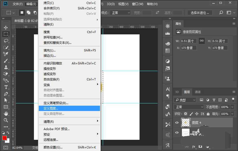Toggle lock transparent pixels in Layers panel
Viewport: 238px width, 151px height.
pos(186,114)
